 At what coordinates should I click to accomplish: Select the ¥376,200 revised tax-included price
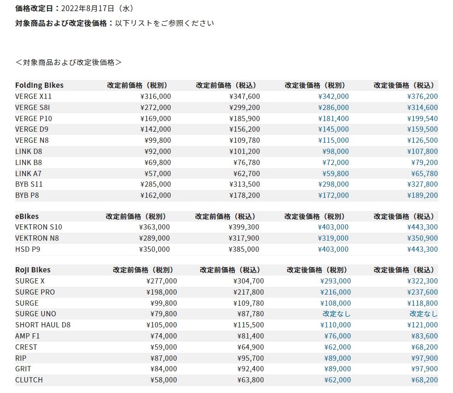(422, 96)
